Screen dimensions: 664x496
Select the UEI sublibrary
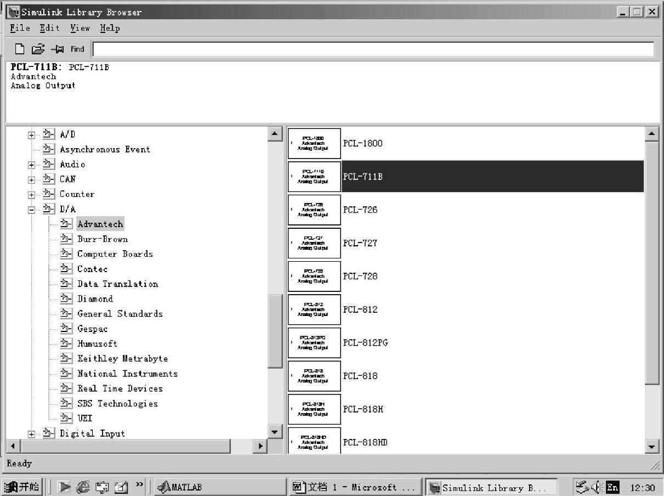click(84, 418)
